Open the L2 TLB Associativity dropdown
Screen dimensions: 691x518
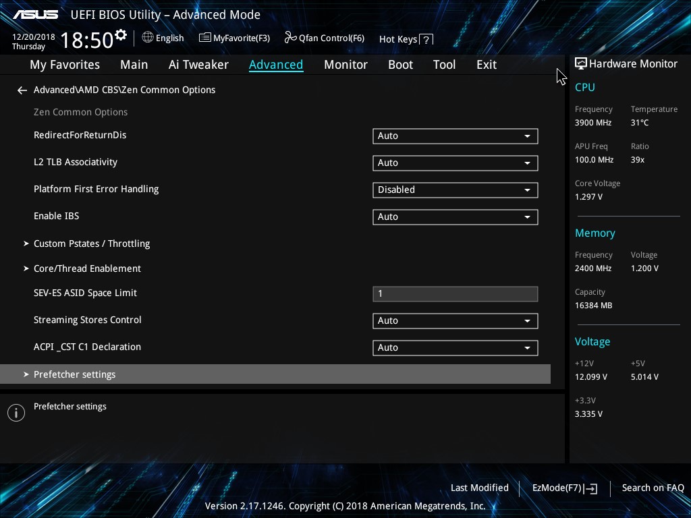tap(455, 163)
